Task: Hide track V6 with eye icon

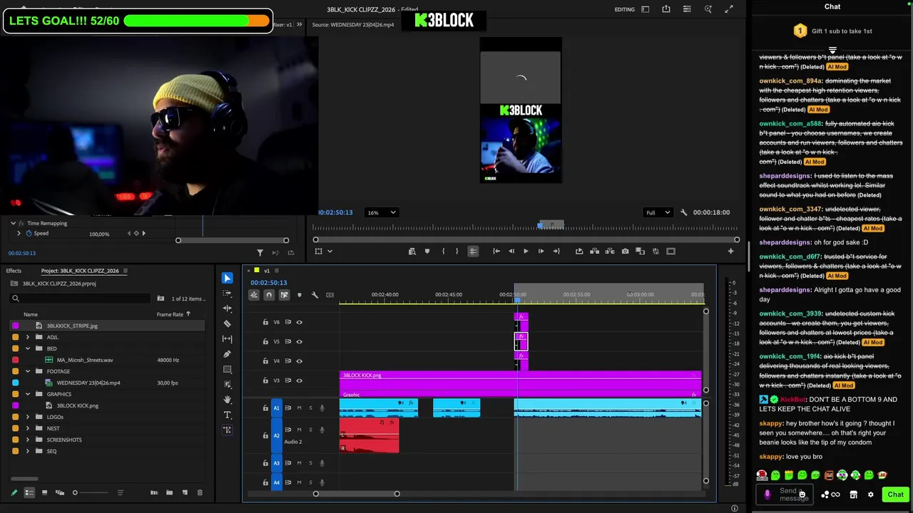Action: (300, 322)
